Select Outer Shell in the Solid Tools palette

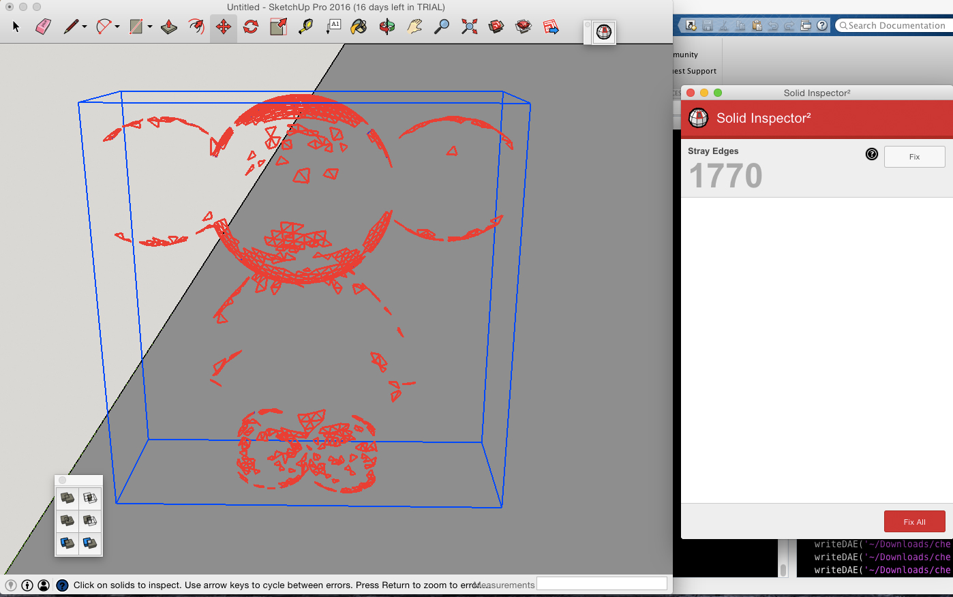point(66,498)
